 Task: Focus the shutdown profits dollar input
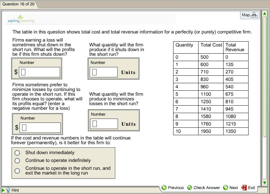pyautogui.click(x=39, y=72)
